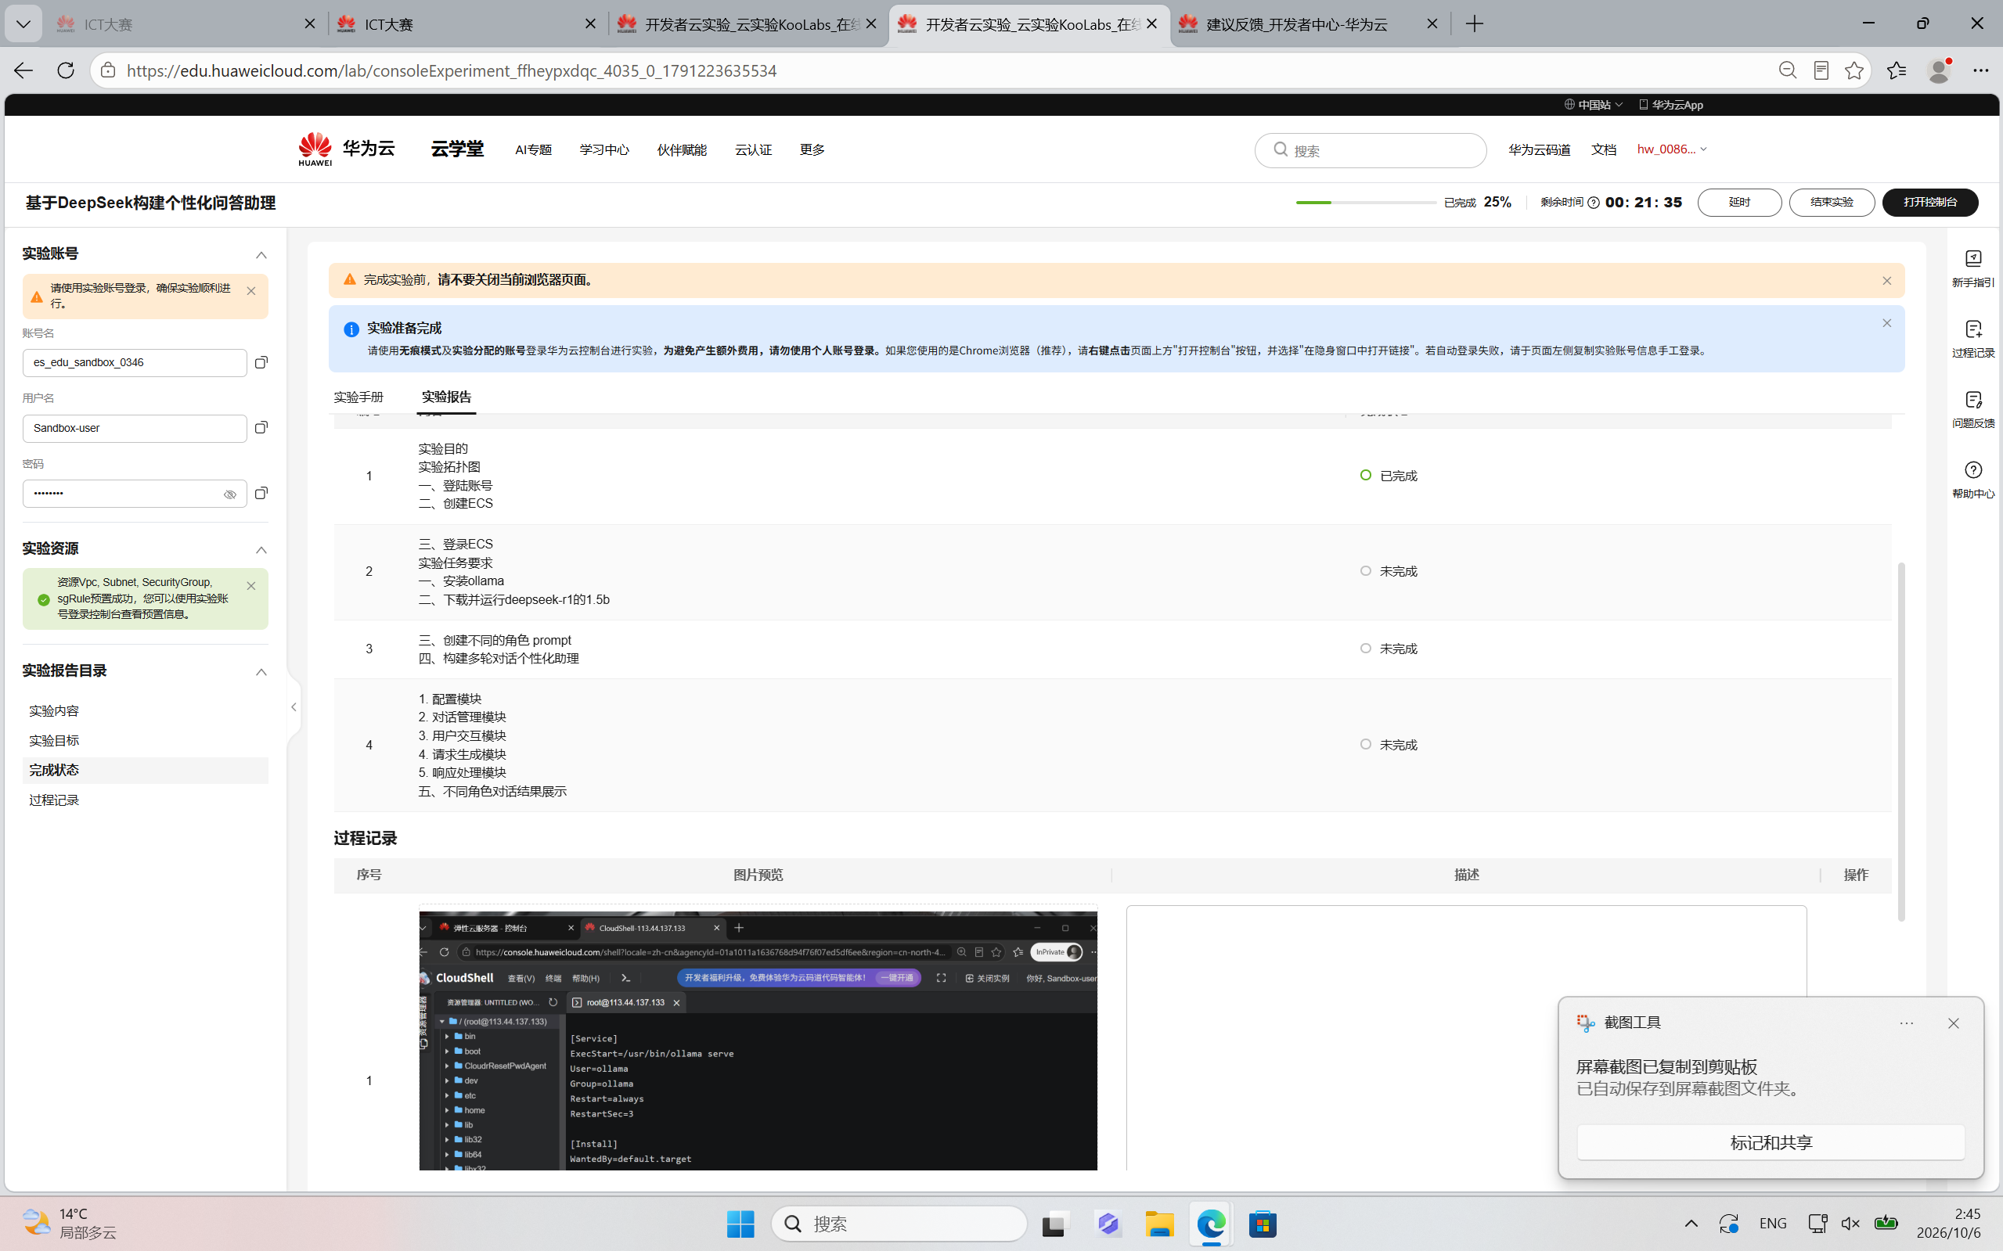This screenshot has height=1251, width=2003.
Task: Collapse the 实验账号 section
Action: tap(261, 254)
